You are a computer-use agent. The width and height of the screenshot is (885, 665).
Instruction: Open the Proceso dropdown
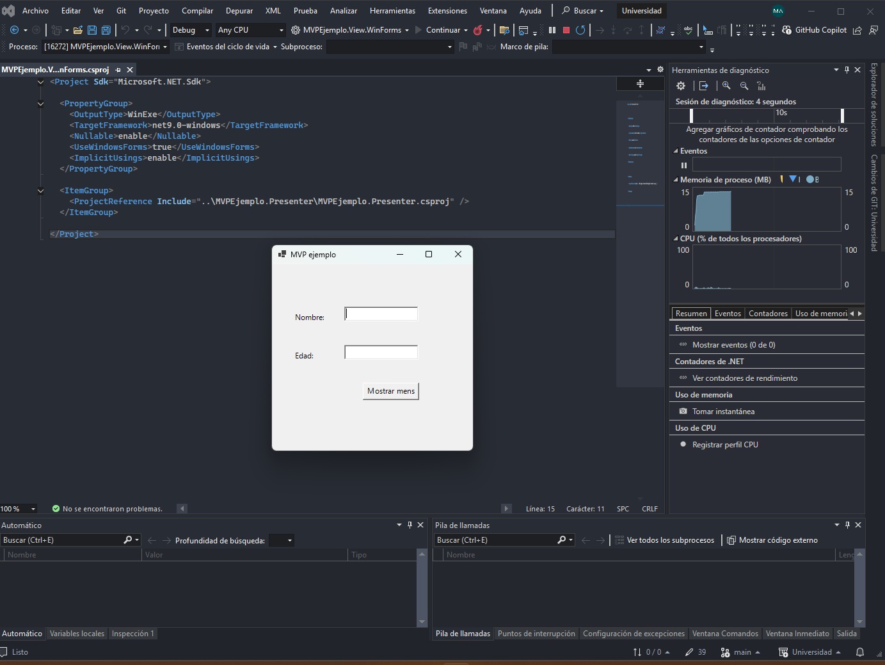[x=105, y=47]
